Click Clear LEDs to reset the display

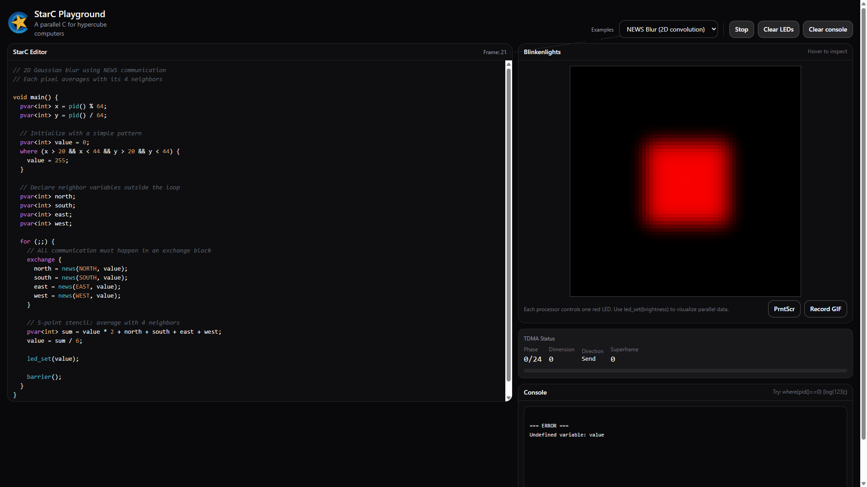pyautogui.click(x=778, y=29)
